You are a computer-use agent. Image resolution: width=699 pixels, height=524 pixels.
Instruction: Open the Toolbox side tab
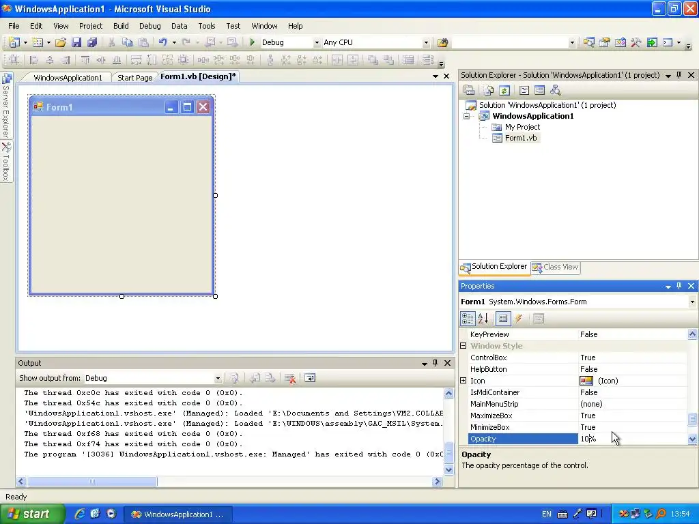pyautogui.click(x=6, y=162)
